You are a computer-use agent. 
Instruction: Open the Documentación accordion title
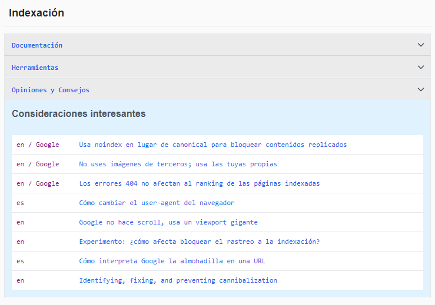pos(37,45)
